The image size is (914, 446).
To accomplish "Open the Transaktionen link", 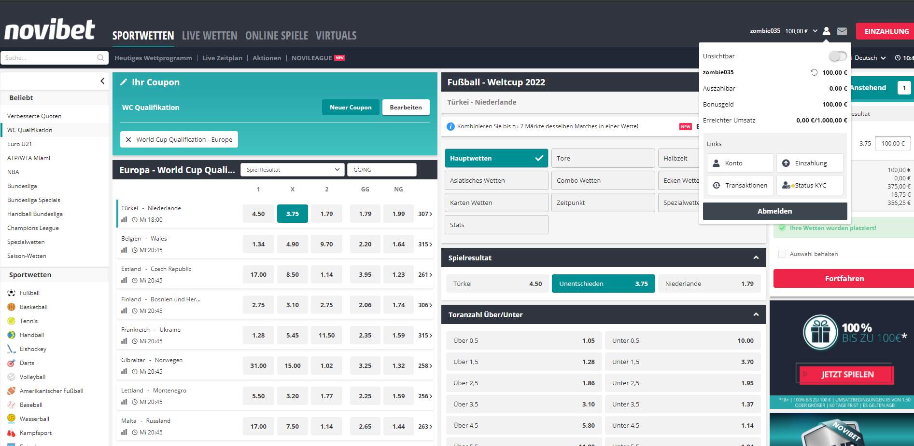I will pyautogui.click(x=740, y=185).
